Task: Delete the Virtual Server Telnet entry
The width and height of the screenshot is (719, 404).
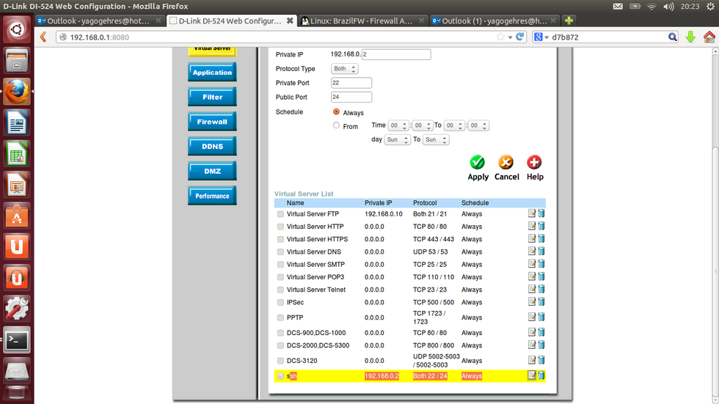Action: 541,289
